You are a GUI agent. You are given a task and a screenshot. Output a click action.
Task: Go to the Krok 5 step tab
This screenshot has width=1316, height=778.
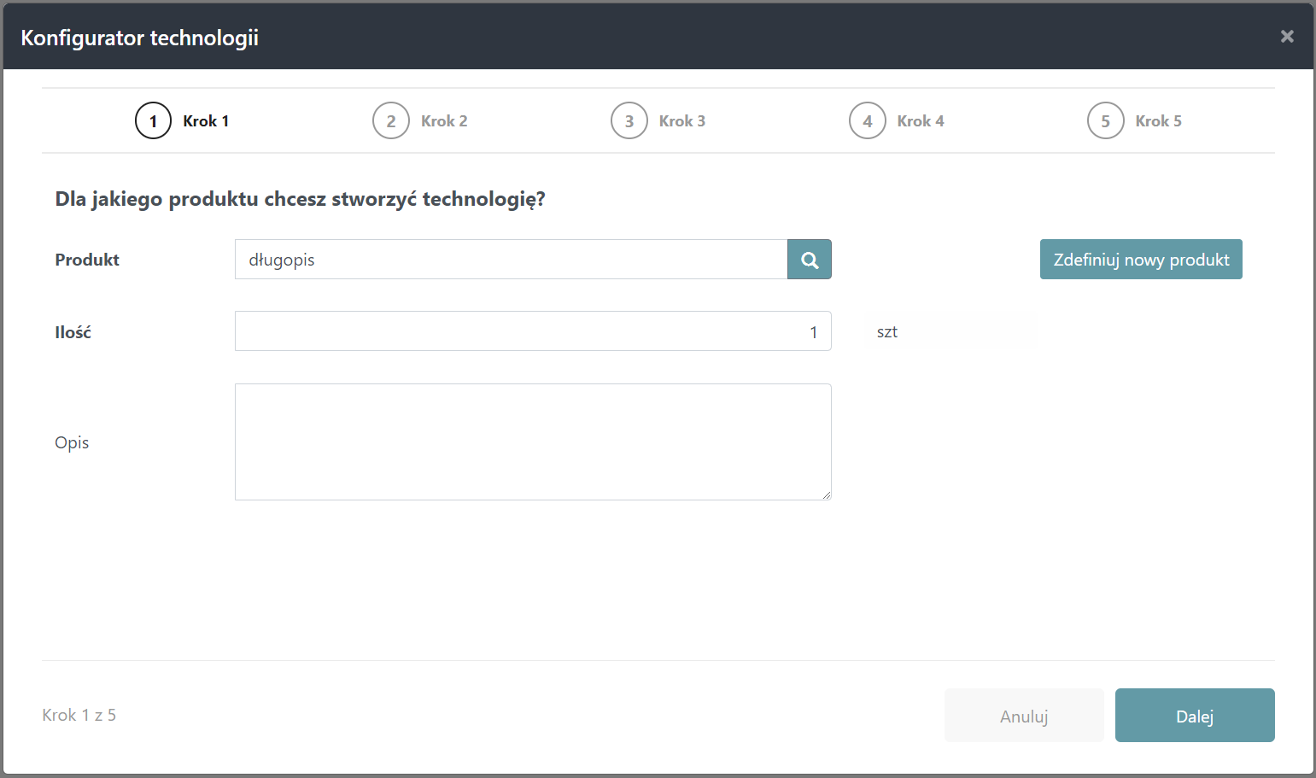(x=1135, y=120)
